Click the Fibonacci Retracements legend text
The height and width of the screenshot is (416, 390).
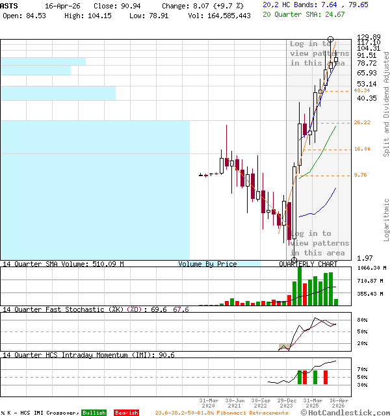222,413
